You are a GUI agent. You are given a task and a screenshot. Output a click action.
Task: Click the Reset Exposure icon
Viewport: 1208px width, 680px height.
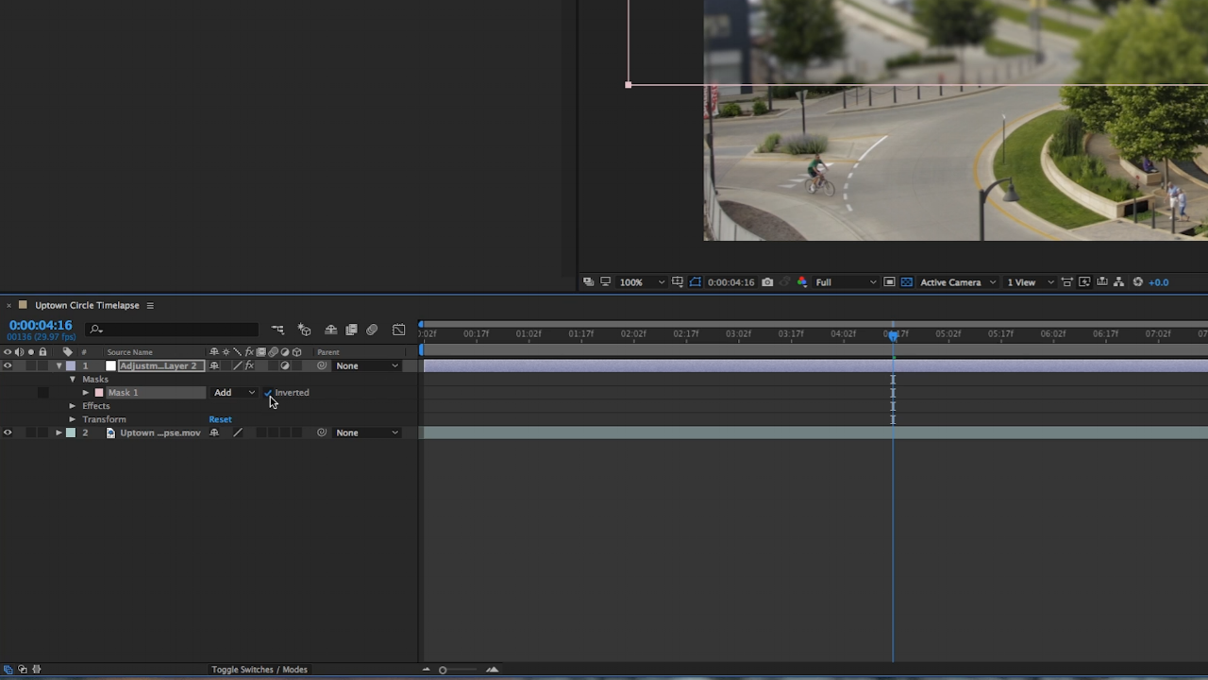1137,282
